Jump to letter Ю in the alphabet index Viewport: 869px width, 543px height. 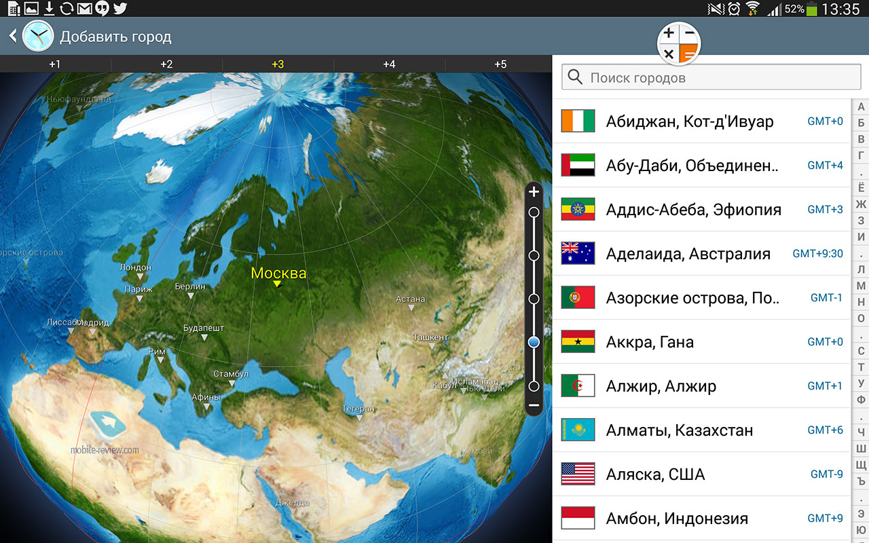(x=861, y=529)
